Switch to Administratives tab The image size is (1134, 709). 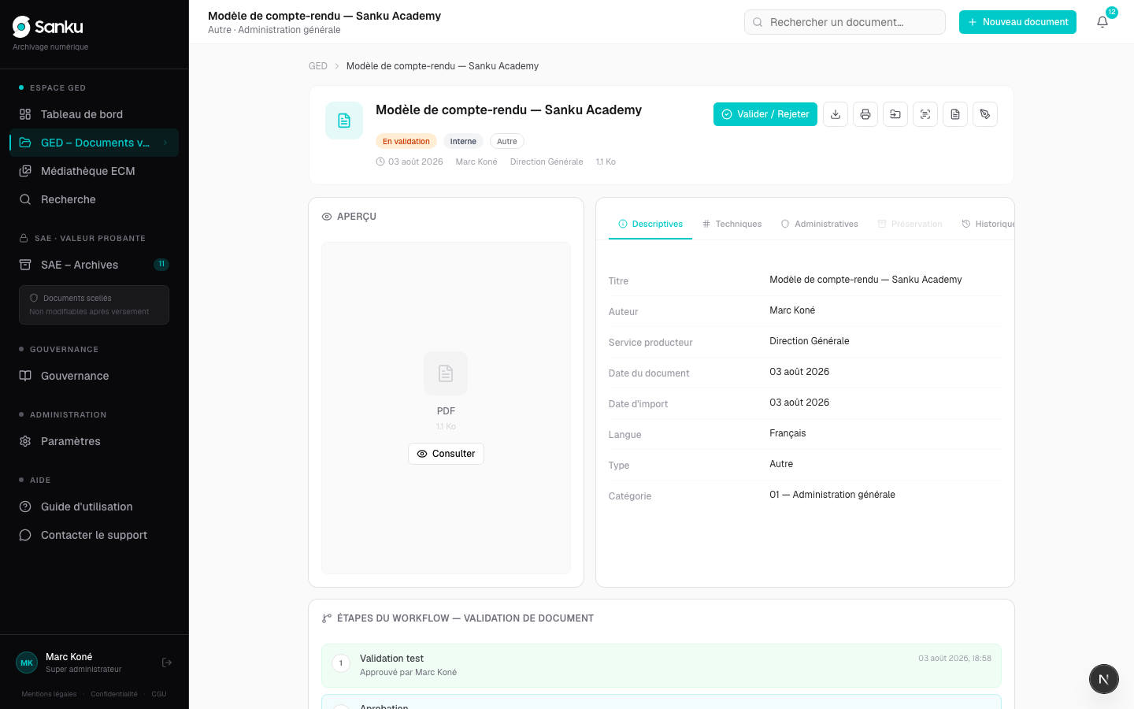tap(819, 224)
